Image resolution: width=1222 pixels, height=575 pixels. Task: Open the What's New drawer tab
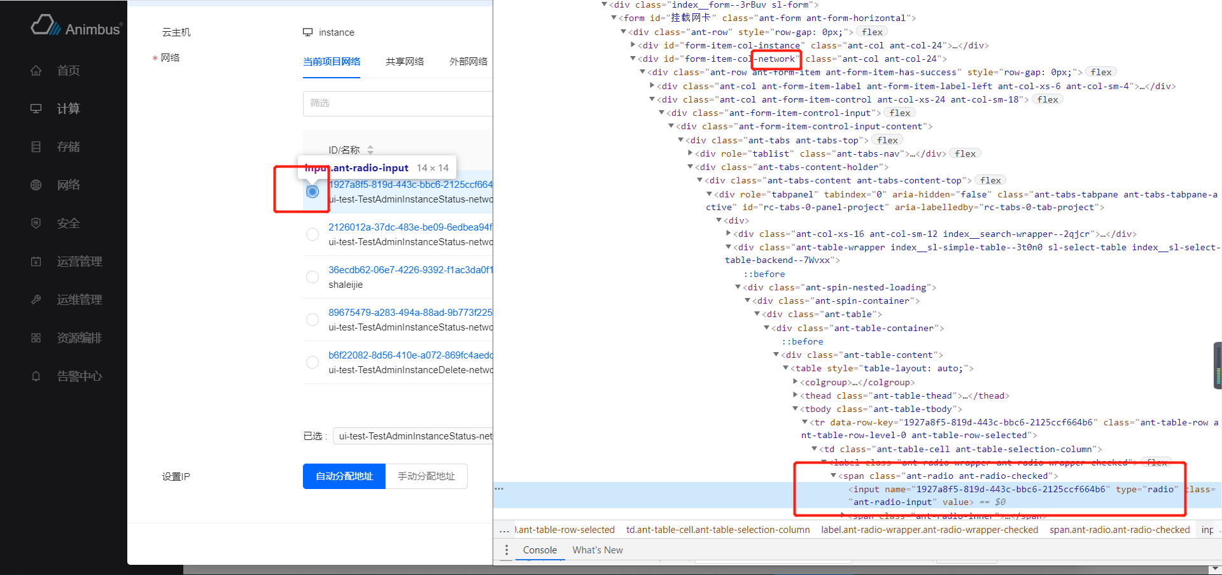point(597,550)
